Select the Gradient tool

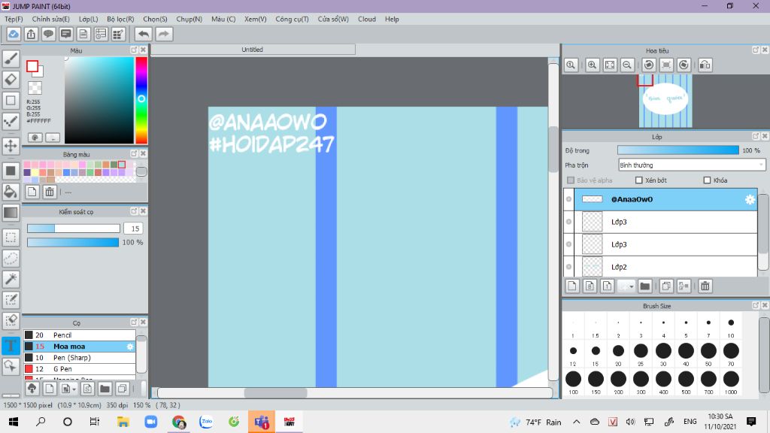[x=11, y=213]
